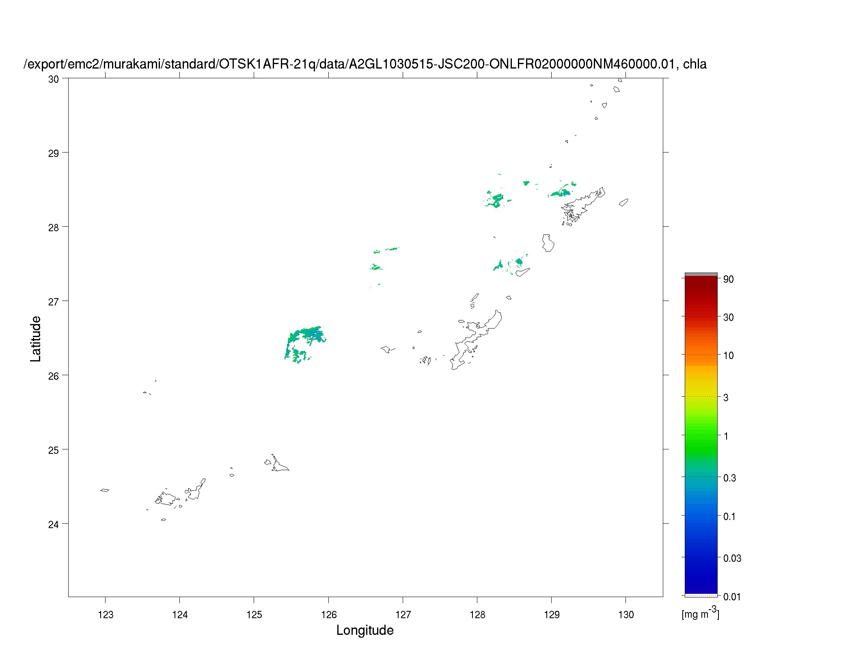Click latitude tick label 30

53,80
